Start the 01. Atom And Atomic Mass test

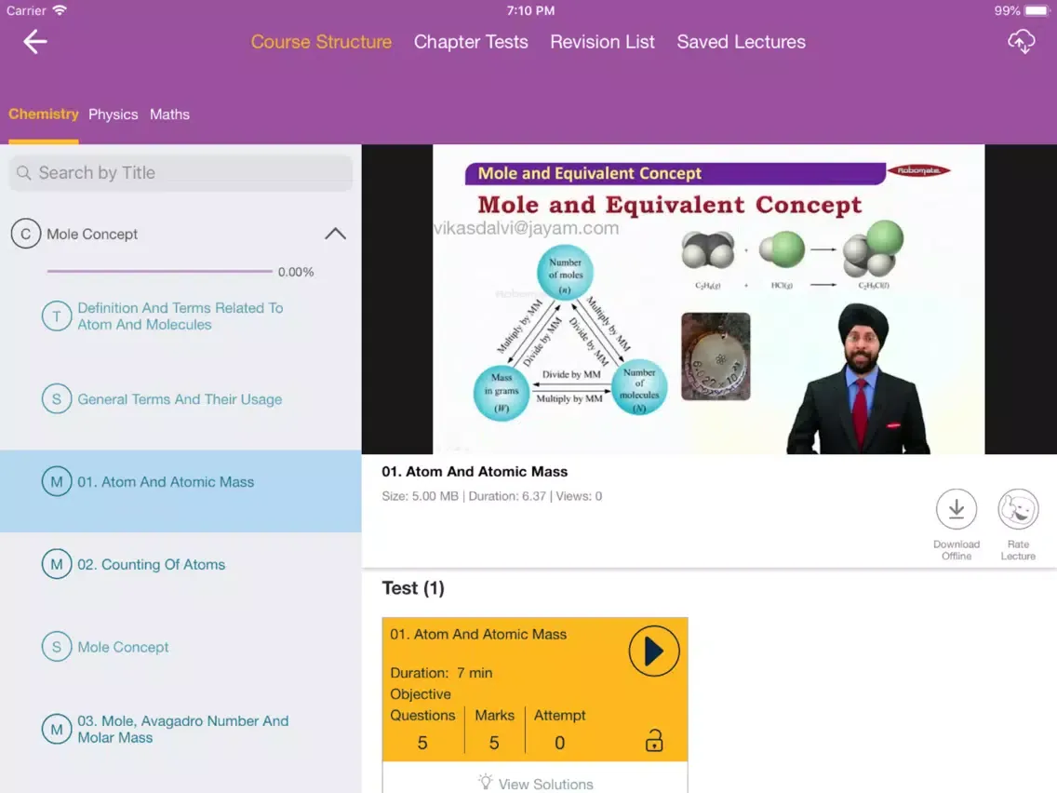point(654,651)
